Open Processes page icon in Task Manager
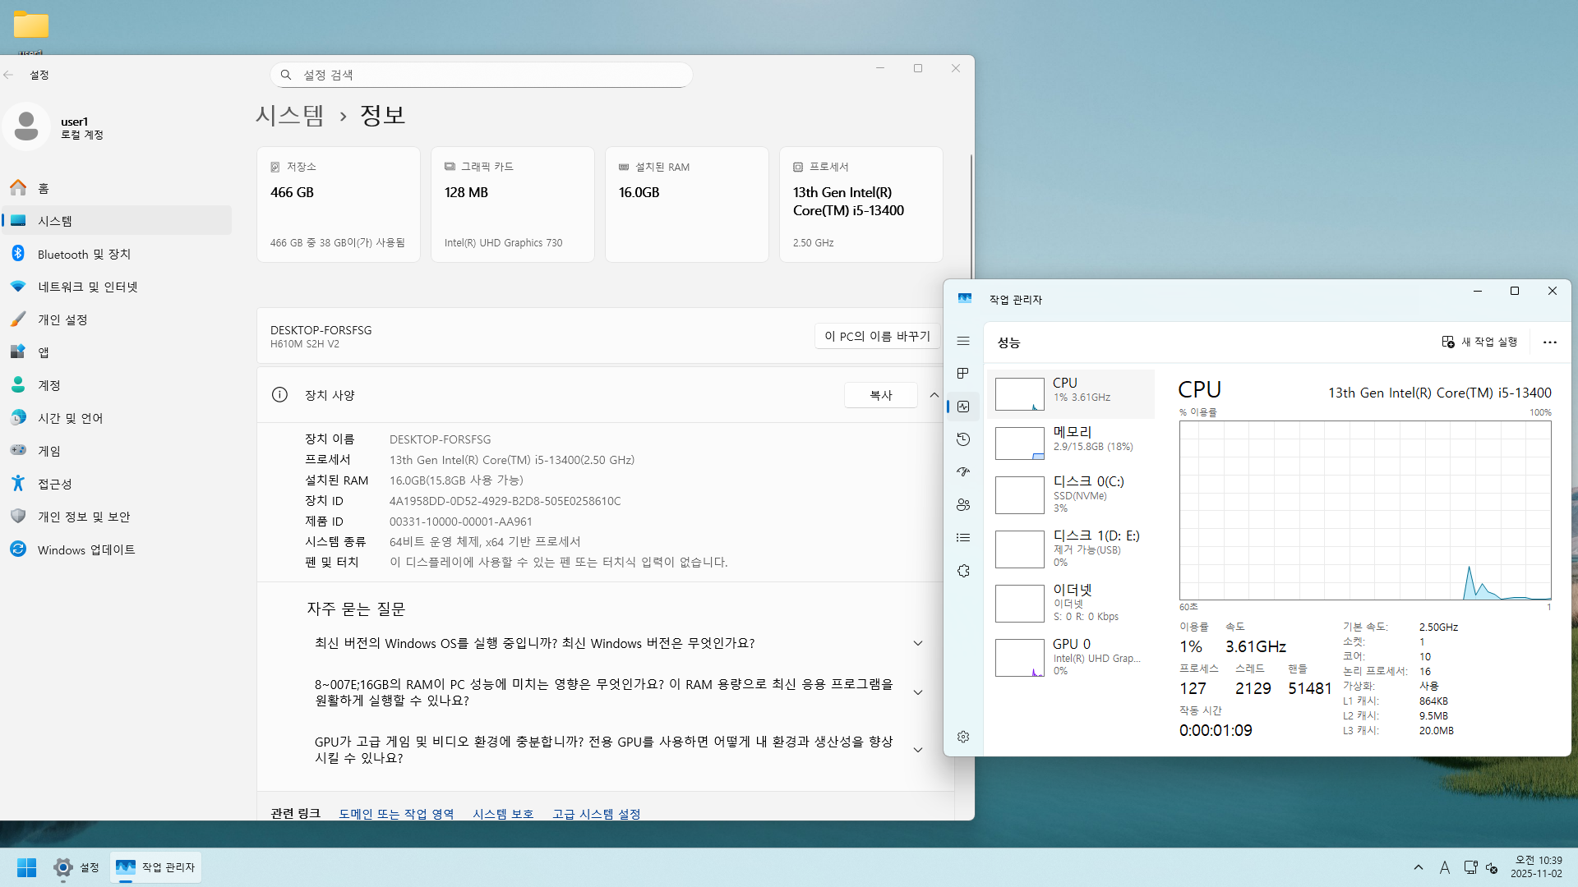 pos(963,374)
